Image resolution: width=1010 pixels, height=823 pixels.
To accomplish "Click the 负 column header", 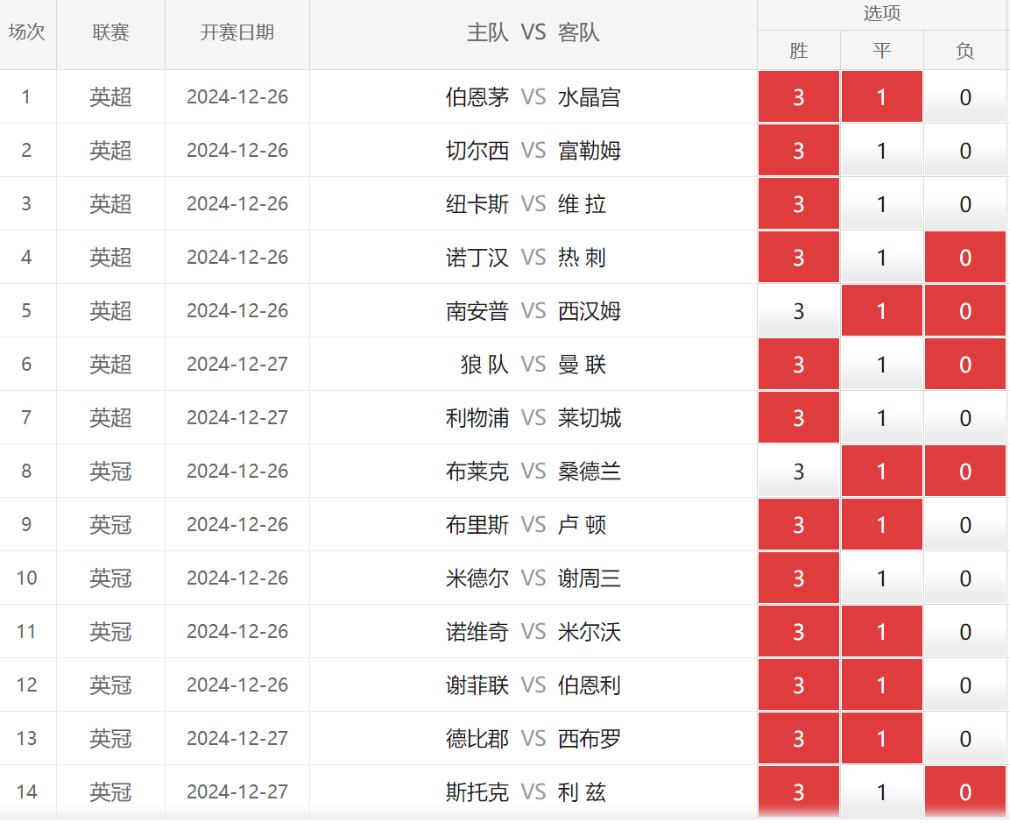I will 965,50.
